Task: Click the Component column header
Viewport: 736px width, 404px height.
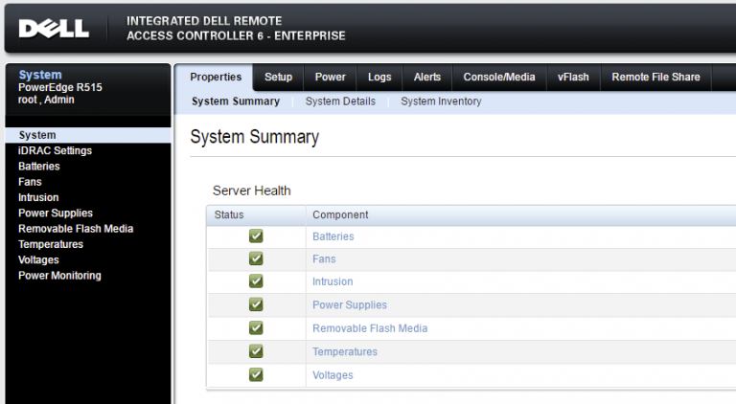Action: point(340,214)
